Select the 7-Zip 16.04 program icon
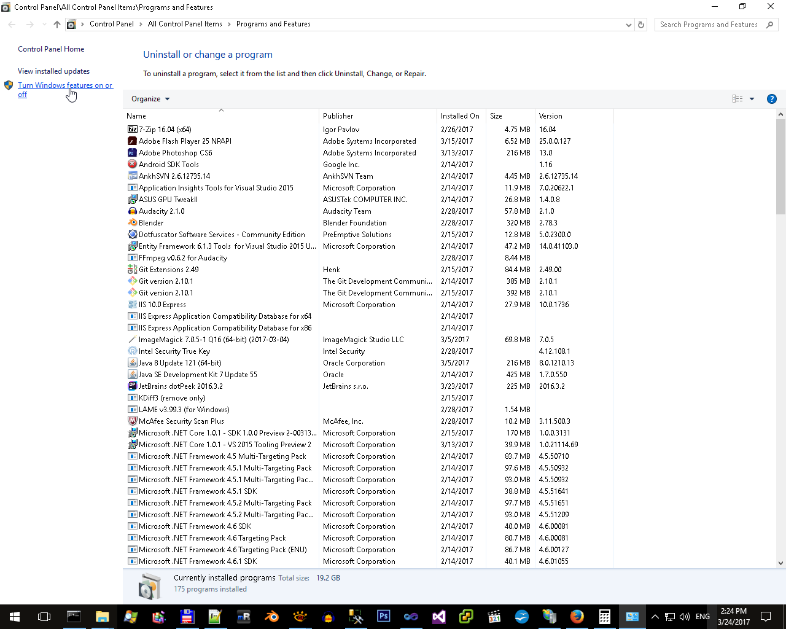786x629 pixels. 132,130
